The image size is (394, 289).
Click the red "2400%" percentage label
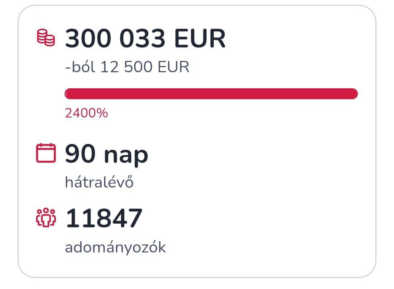point(86,113)
